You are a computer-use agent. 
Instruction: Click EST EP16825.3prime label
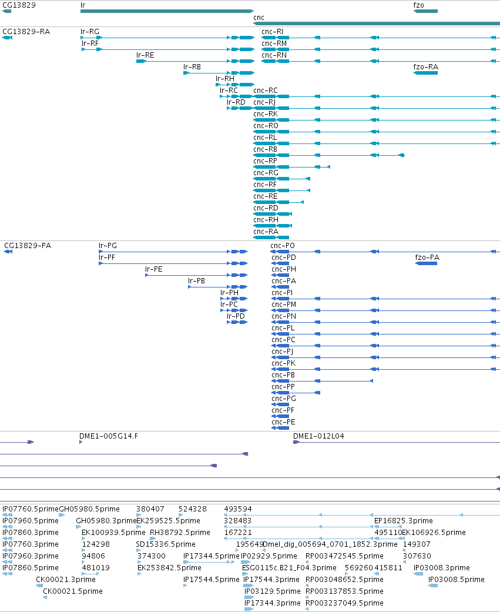point(404,521)
